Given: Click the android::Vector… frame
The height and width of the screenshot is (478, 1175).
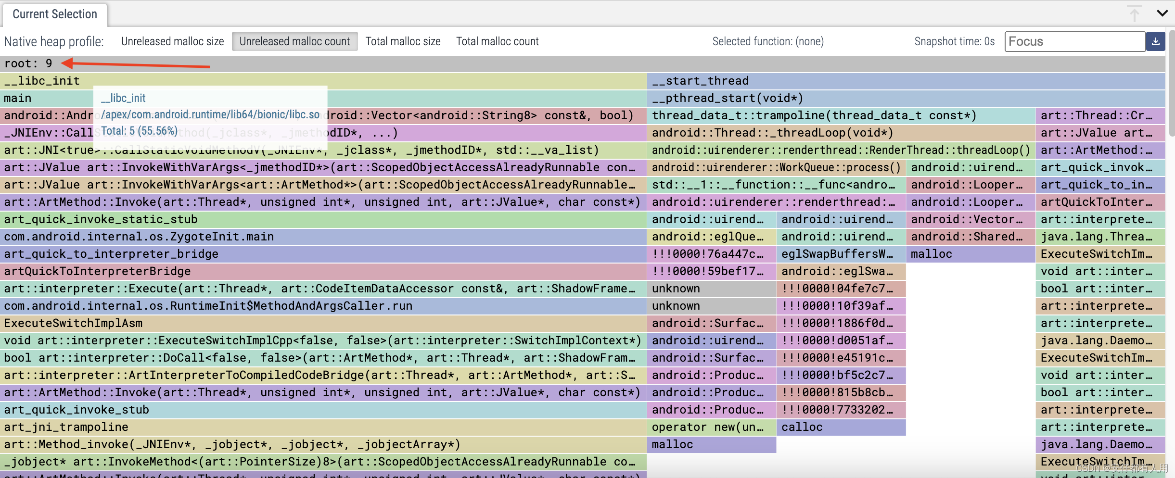Looking at the screenshot, I should [971, 219].
